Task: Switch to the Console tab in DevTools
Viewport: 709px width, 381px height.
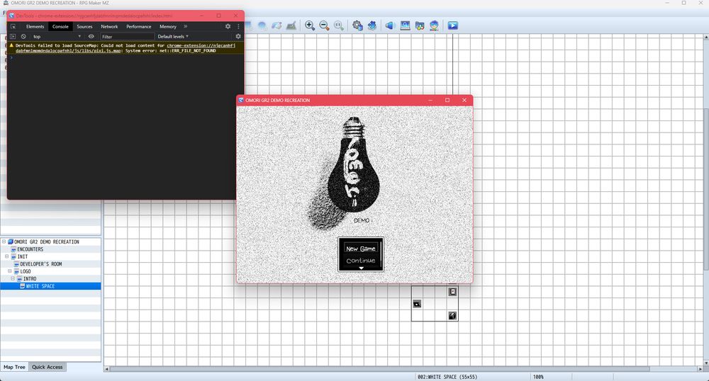Action: [x=60, y=27]
